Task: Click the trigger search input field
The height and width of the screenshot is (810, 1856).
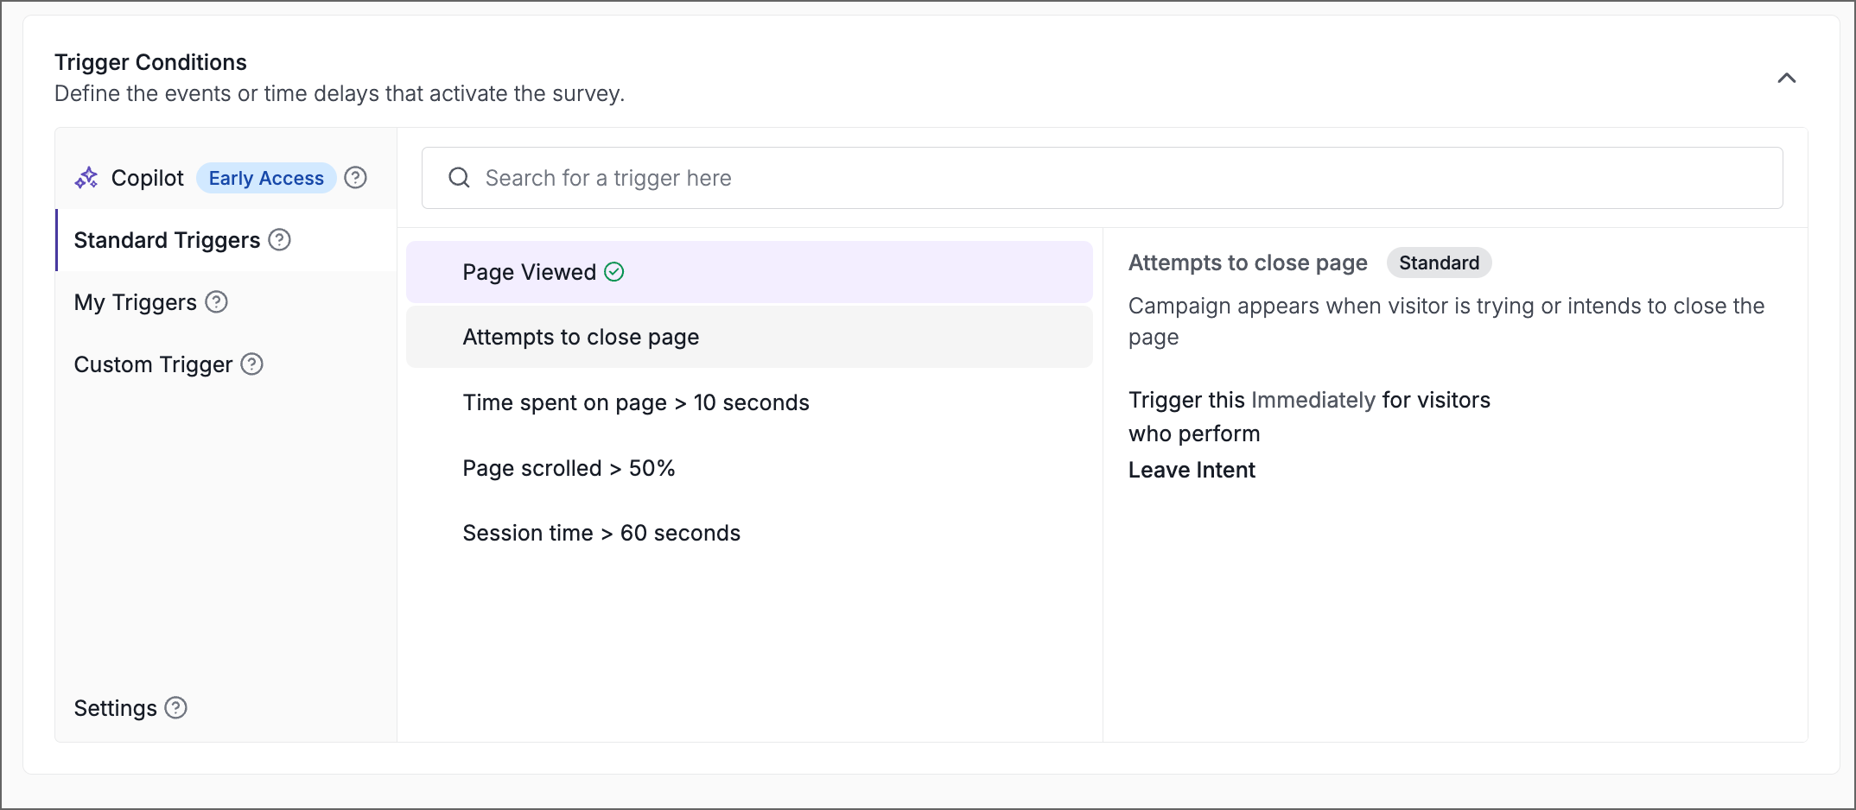Action: tap(864, 177)
